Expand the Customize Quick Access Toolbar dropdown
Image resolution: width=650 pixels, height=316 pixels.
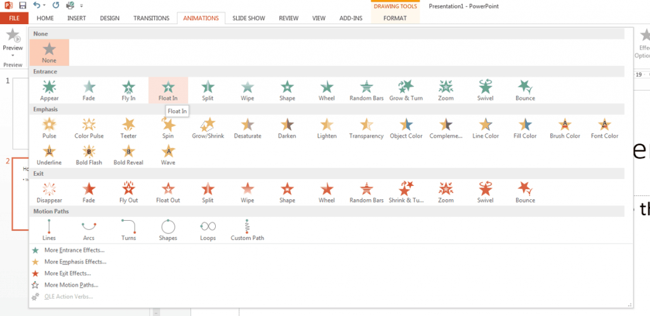point(82,6)
